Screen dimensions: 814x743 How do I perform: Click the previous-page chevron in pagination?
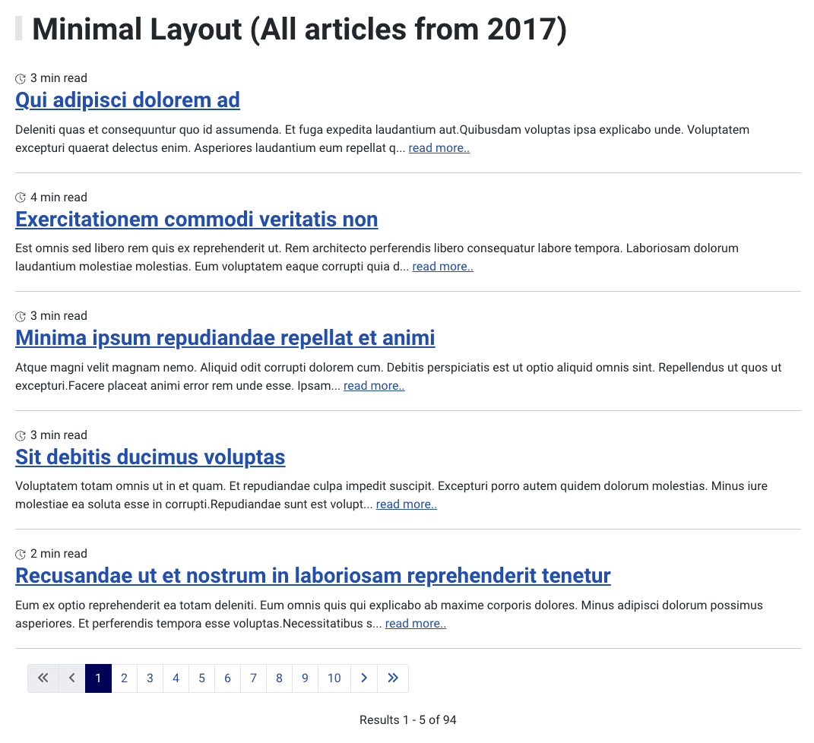tap(71, 678)
